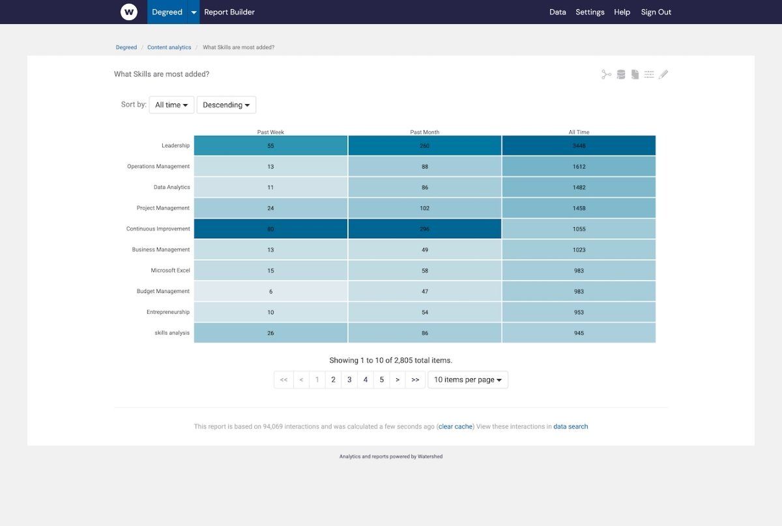Change the "10 items per page" dropdown
This screenshot has height=526, width=782.
tap(468, 380)
